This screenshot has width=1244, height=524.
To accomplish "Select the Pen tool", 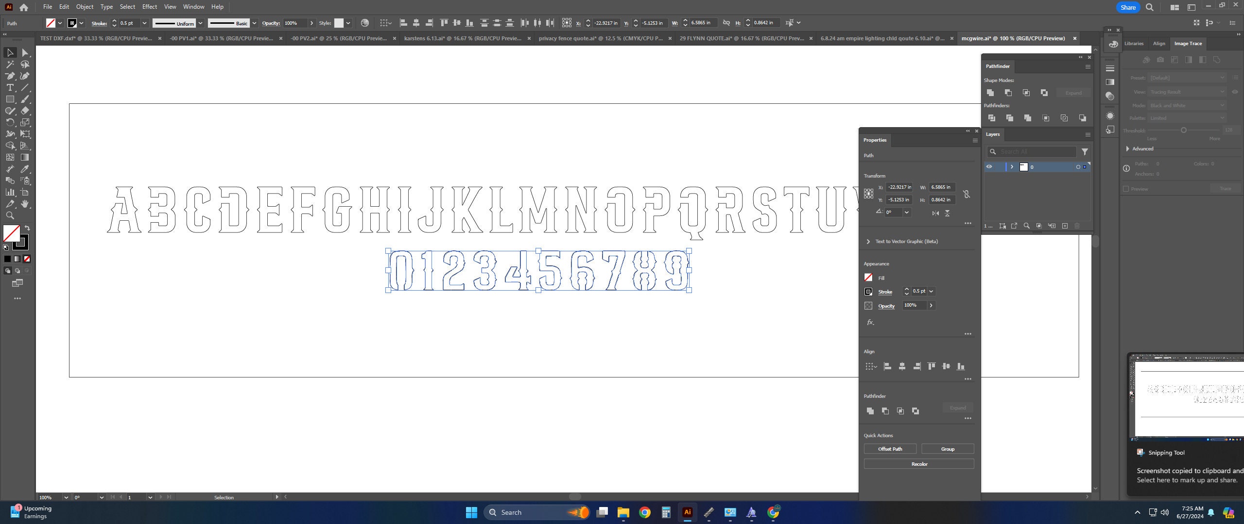I will [x=10, y=75].
